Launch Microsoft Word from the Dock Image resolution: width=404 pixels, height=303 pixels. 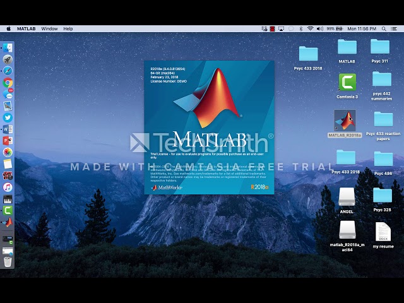[8, 129]
